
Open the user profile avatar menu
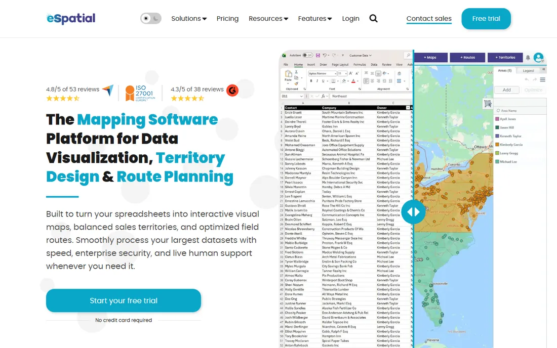pyautogui.click(x=539, y=57)
